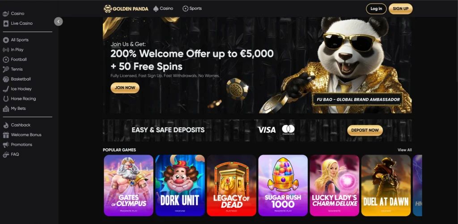Switch to the Sports top tab
The height and width of the screenshot is (224, 458).
click(192, 9)
